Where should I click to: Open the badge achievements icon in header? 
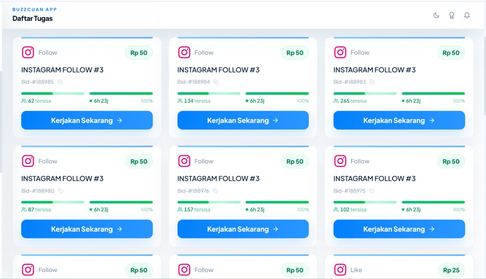451,16
